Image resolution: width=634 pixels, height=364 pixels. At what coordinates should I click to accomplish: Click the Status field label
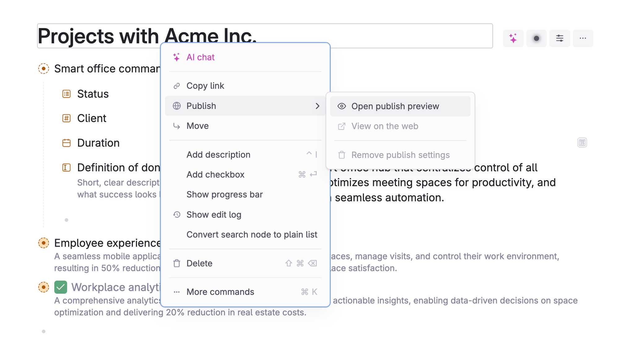(x=93, y=94)
